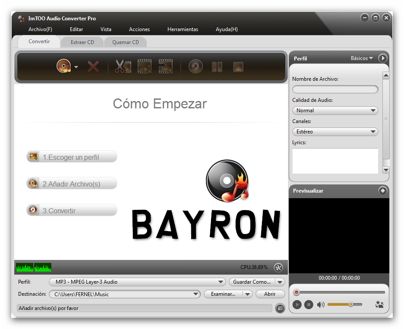Open the Herramientas menu
This screenshot has width=404, height=329.
pyautogui.click(x=183, y=29)
